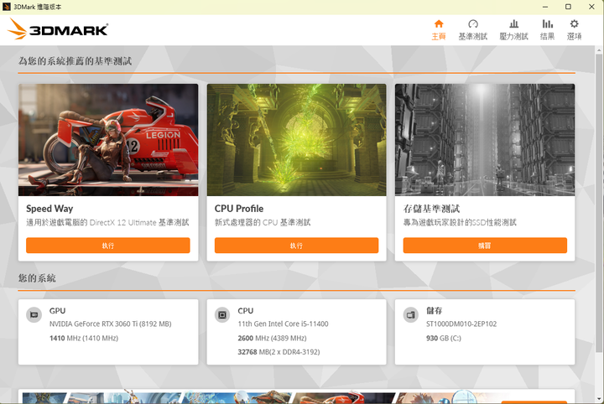Click SSD performance test description text
The width and height of the screenshot is (604, 404).
point(460,222)
